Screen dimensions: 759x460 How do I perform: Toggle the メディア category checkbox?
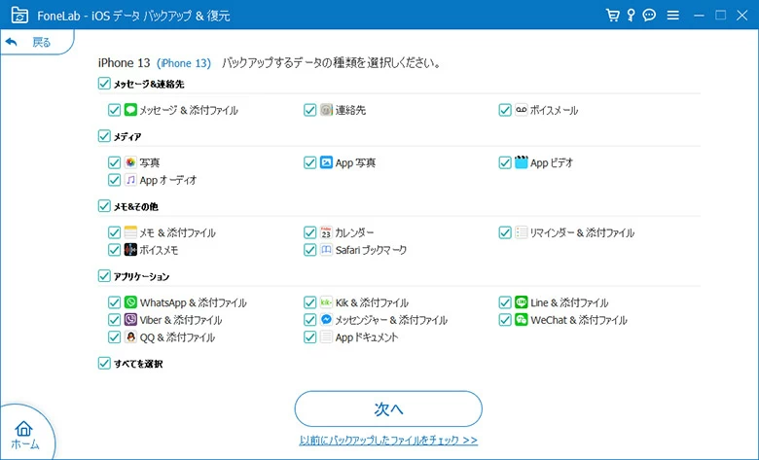(x=104, y=136)
